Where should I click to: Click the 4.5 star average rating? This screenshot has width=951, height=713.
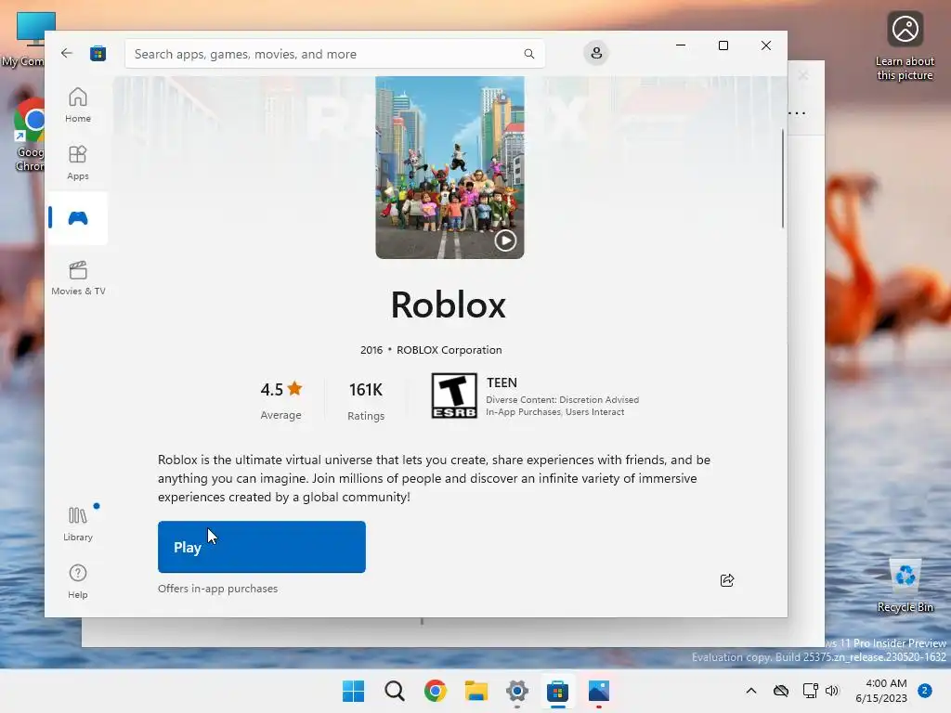click(x=280, y=399)
